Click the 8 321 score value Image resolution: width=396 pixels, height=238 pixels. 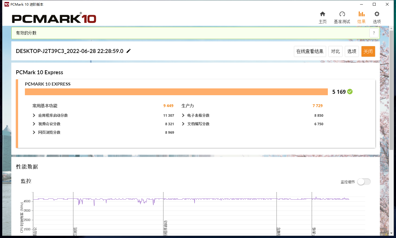pos(170,124)
